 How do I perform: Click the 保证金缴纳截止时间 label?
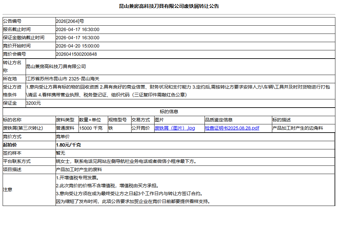[24, 38]
